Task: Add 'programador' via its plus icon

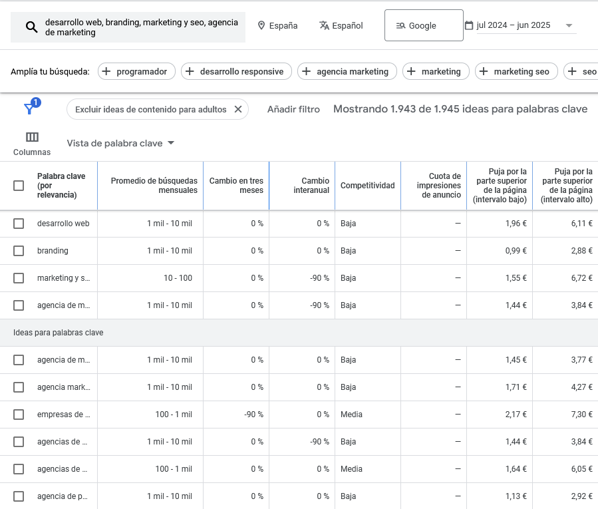Action: (x=106, y=71)
